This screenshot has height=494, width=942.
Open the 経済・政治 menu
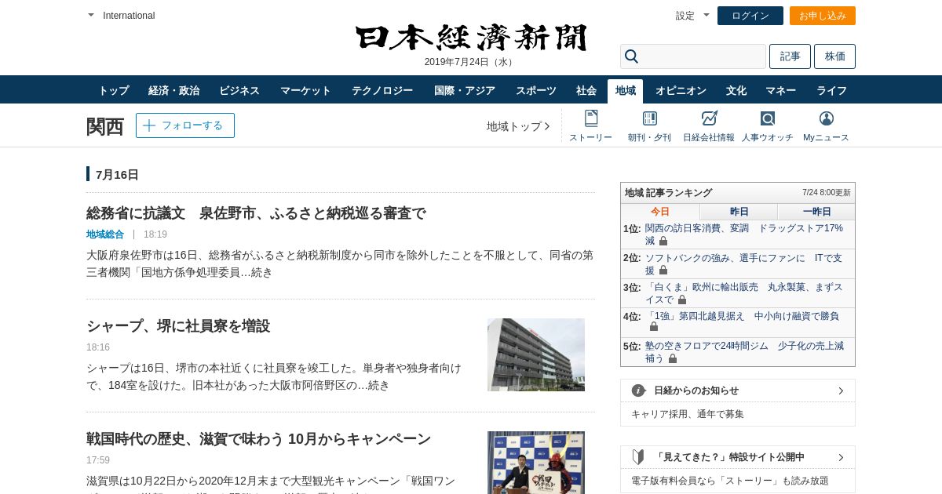[174, 90]
